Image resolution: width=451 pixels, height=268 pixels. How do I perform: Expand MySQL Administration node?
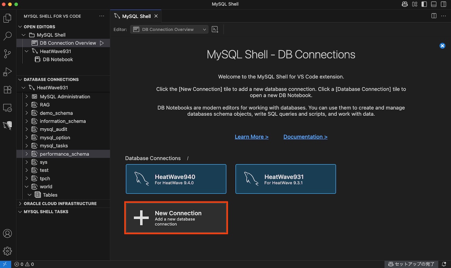(x=27, y=97)
